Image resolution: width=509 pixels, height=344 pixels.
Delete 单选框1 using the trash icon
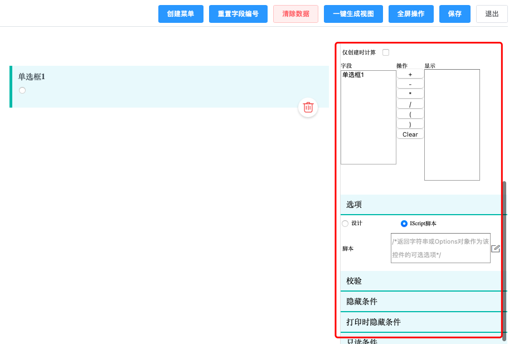point(308,108)
